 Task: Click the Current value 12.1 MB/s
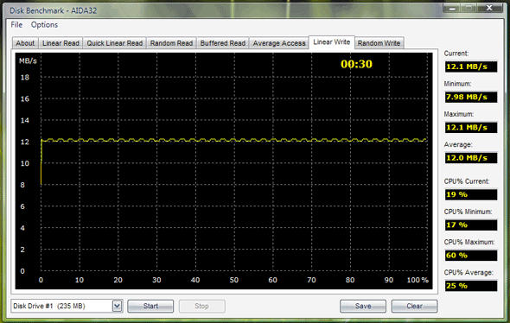click(x=471, y=66)
